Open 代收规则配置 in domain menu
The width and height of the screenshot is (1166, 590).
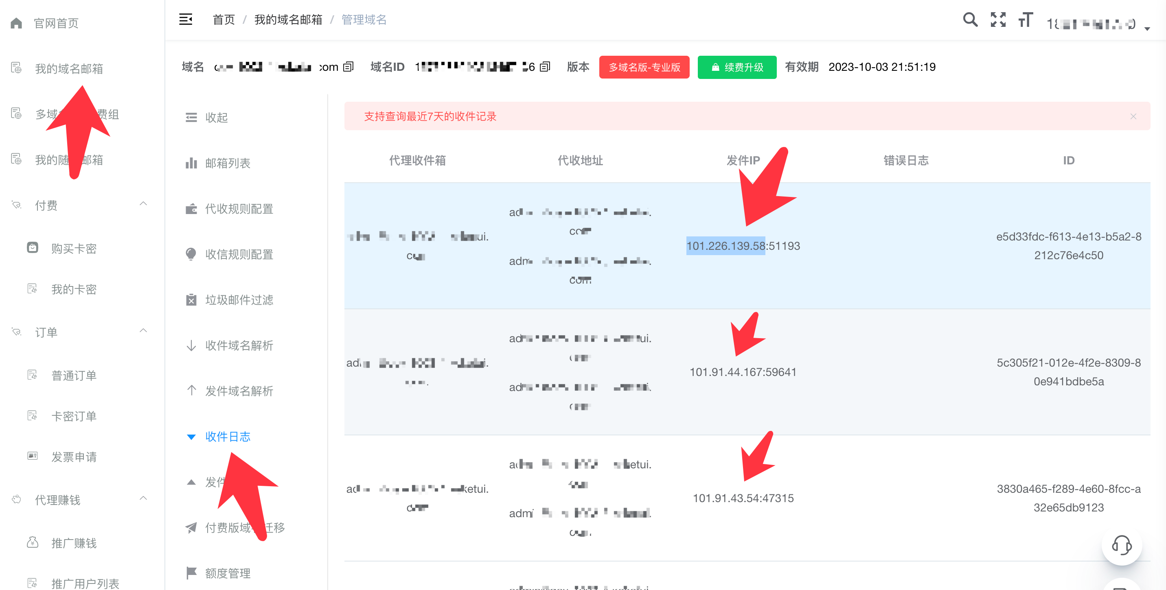coord(239,209)
